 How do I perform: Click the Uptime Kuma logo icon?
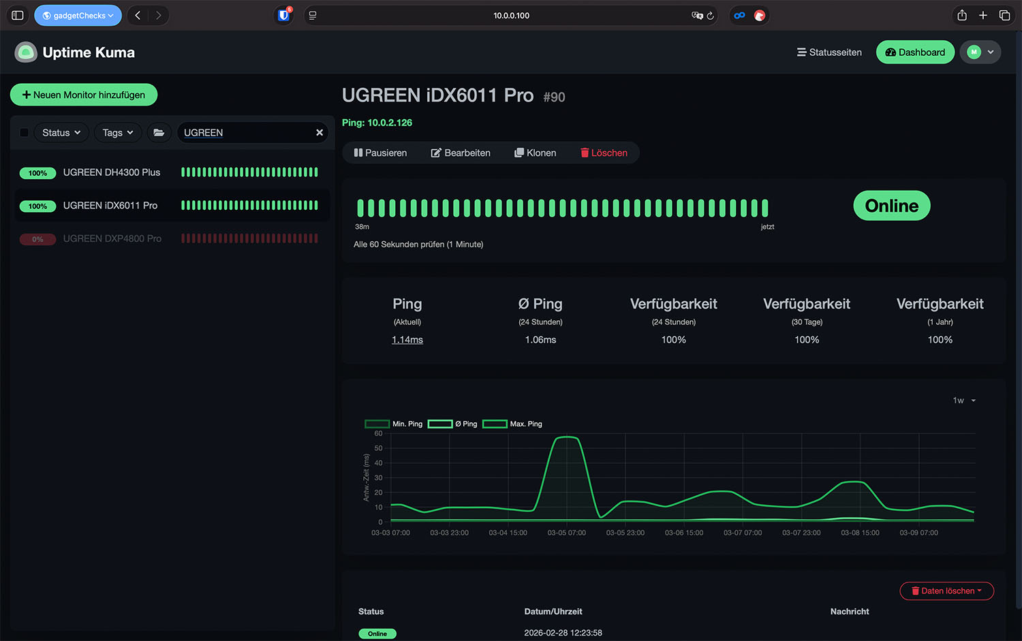[26, 52]
